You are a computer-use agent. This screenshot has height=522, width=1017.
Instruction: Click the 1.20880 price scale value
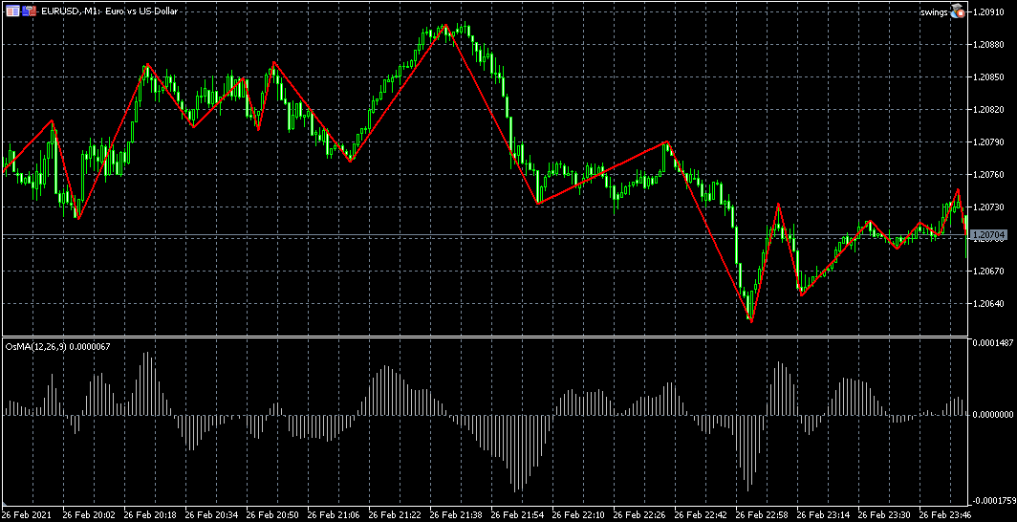click(x=989, y=44)
